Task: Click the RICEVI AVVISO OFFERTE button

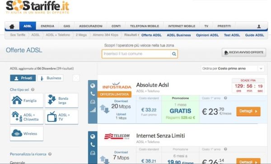Action: point(244,52)
